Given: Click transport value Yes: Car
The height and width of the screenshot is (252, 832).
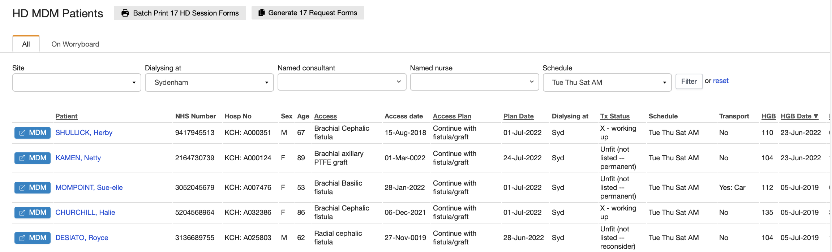Looking at the screenshot, I should (732, 188).
